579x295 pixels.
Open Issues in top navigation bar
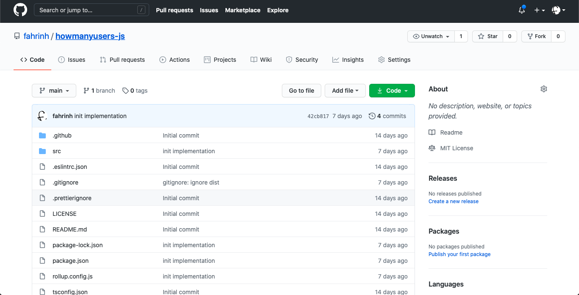tap(209, 10)
